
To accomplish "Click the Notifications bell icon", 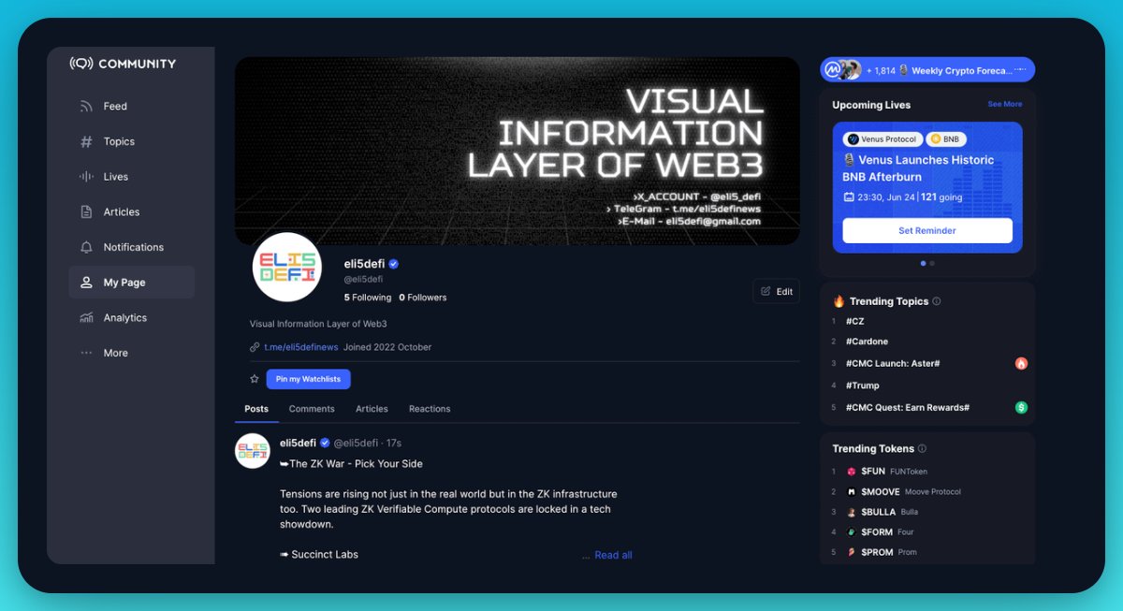I will coord(86,247).
